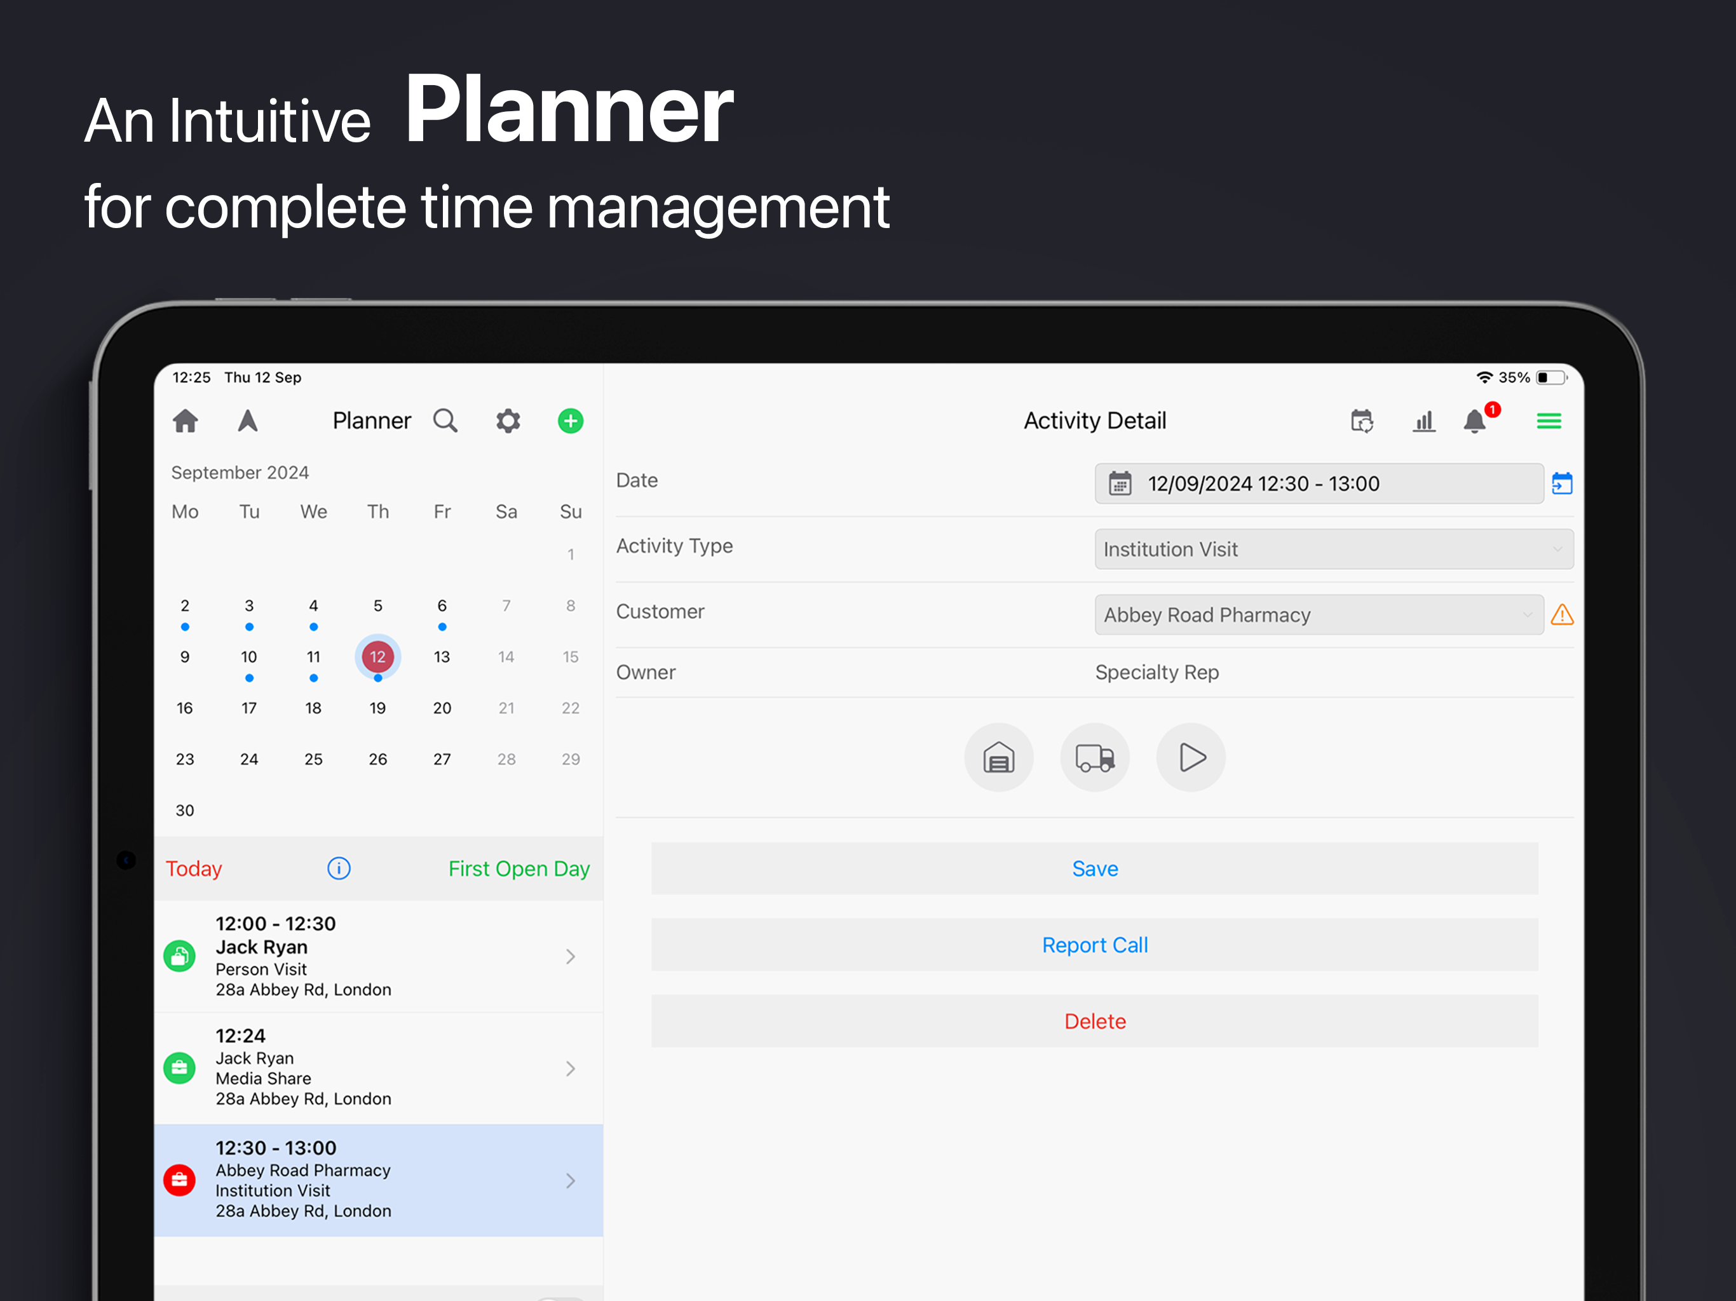Select September 6 in calendar

pos(442,606)
